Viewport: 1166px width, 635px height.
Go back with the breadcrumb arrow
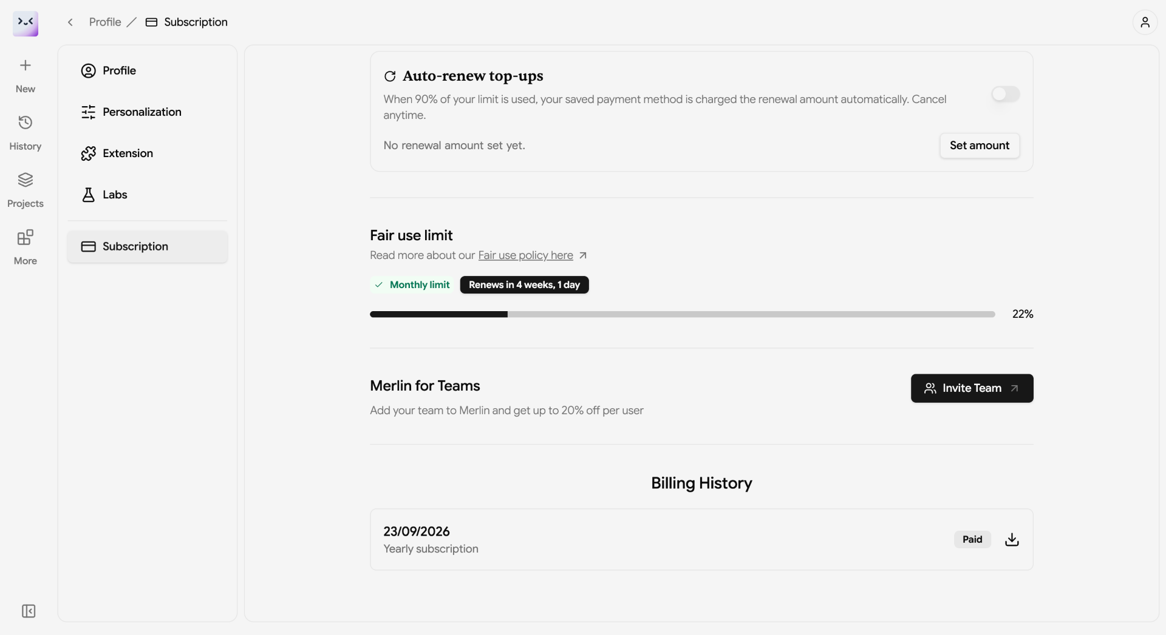tap(70, 22)
